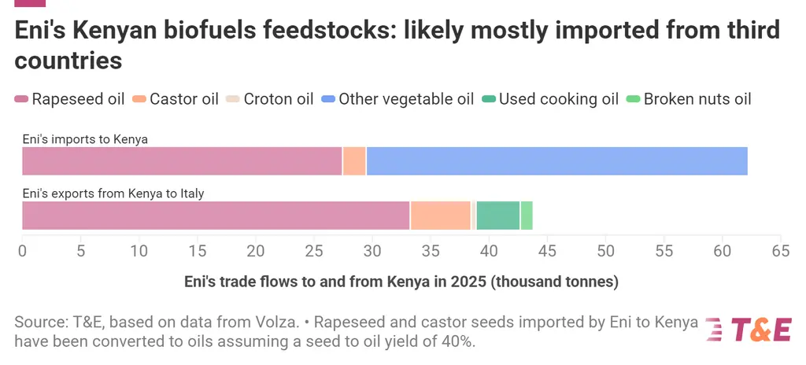Click "Eni's exports from Kenya to Italy" label

pos(113,194)
